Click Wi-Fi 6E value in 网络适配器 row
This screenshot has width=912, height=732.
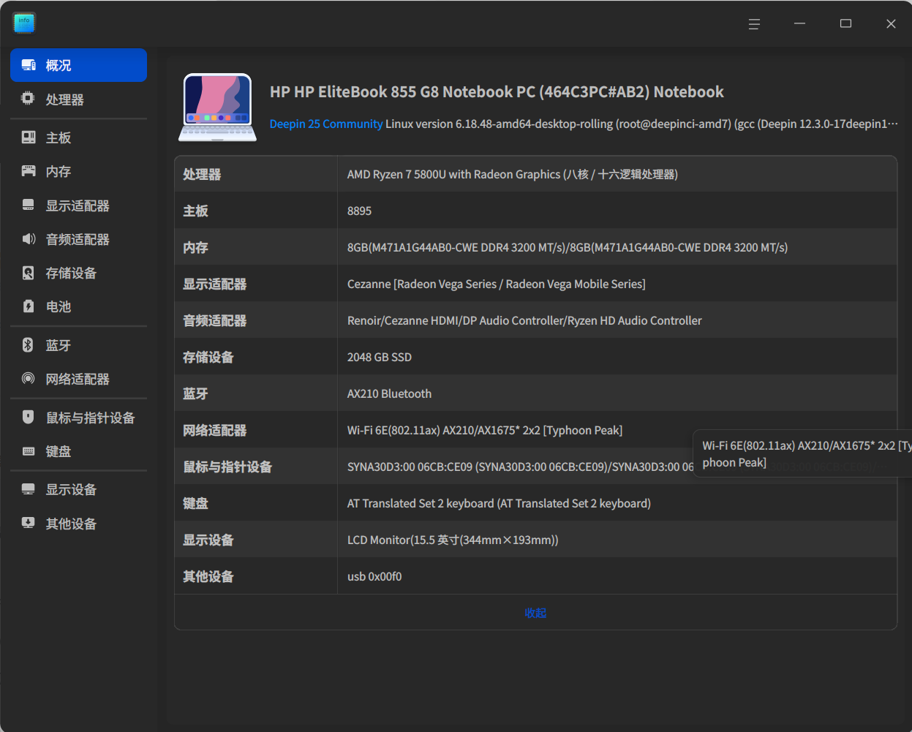coord(485,430)
